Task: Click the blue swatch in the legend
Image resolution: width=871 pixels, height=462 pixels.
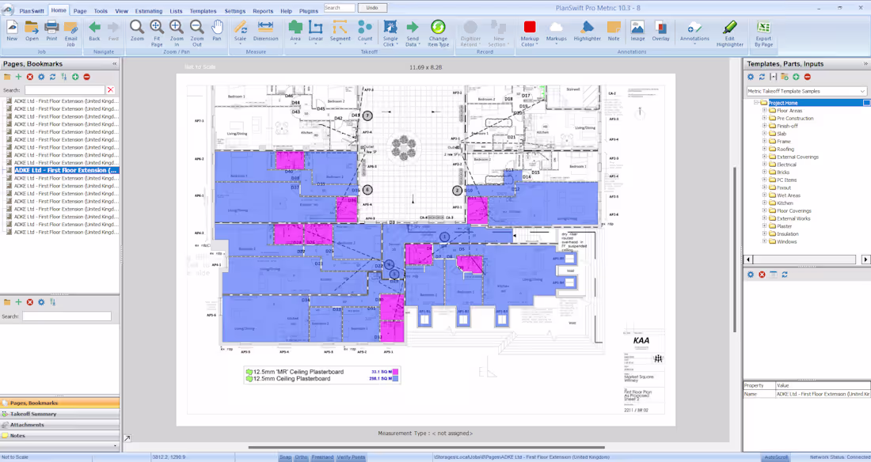Action: (x=395, y=378)
